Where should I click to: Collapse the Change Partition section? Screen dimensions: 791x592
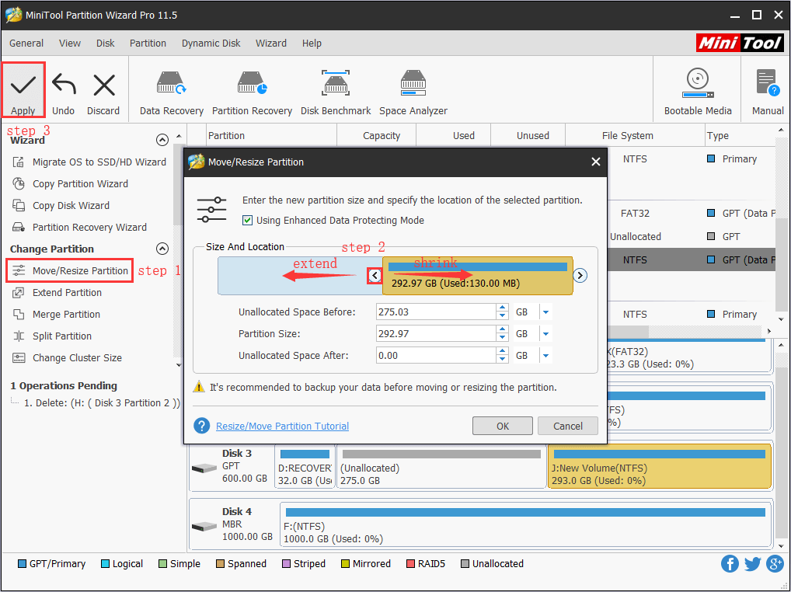pos(162,249)
